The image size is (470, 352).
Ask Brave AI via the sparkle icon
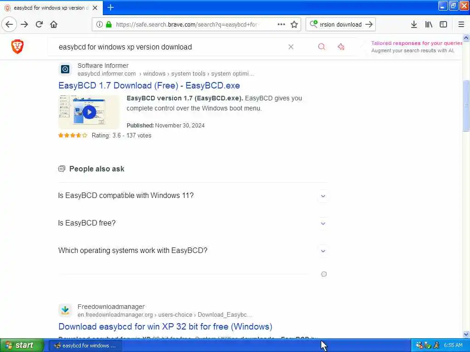[x=341, y=47]
